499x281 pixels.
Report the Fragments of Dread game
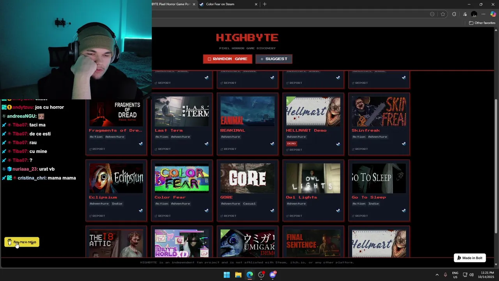pyautogui.click(x=97, y=149)
